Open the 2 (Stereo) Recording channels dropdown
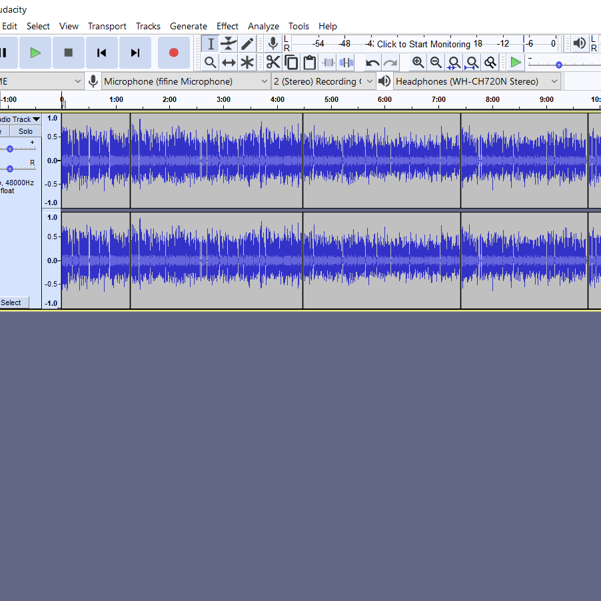The image size is (601, 601). click(x=323, y=81)
